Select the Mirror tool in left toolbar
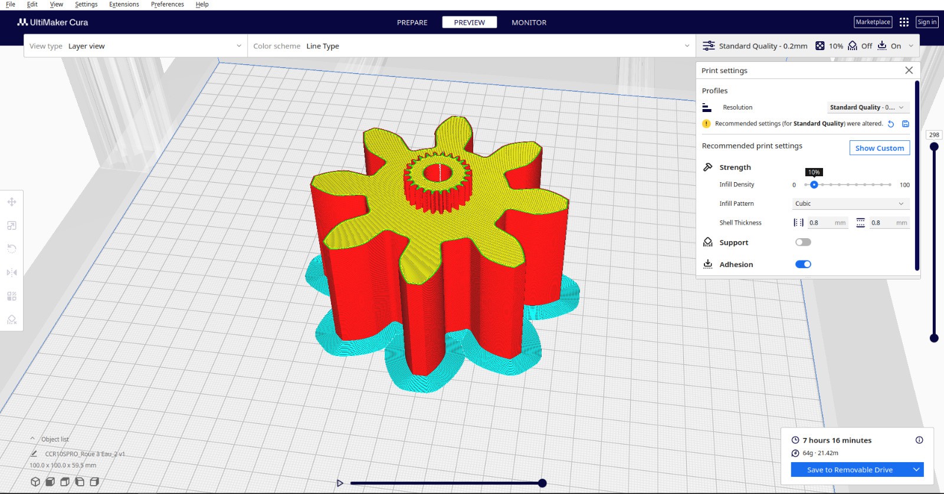The height and width of the screenshot is (494, 944). [x=11, y=272]
